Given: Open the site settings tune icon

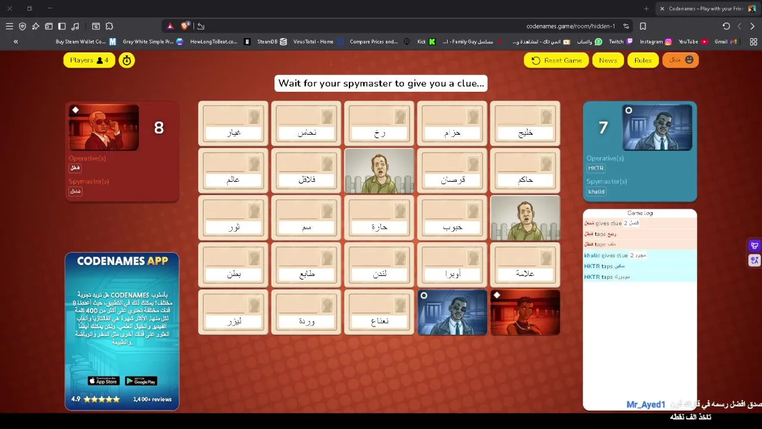Looking at the screenshot, I should (x=626, y=26).
